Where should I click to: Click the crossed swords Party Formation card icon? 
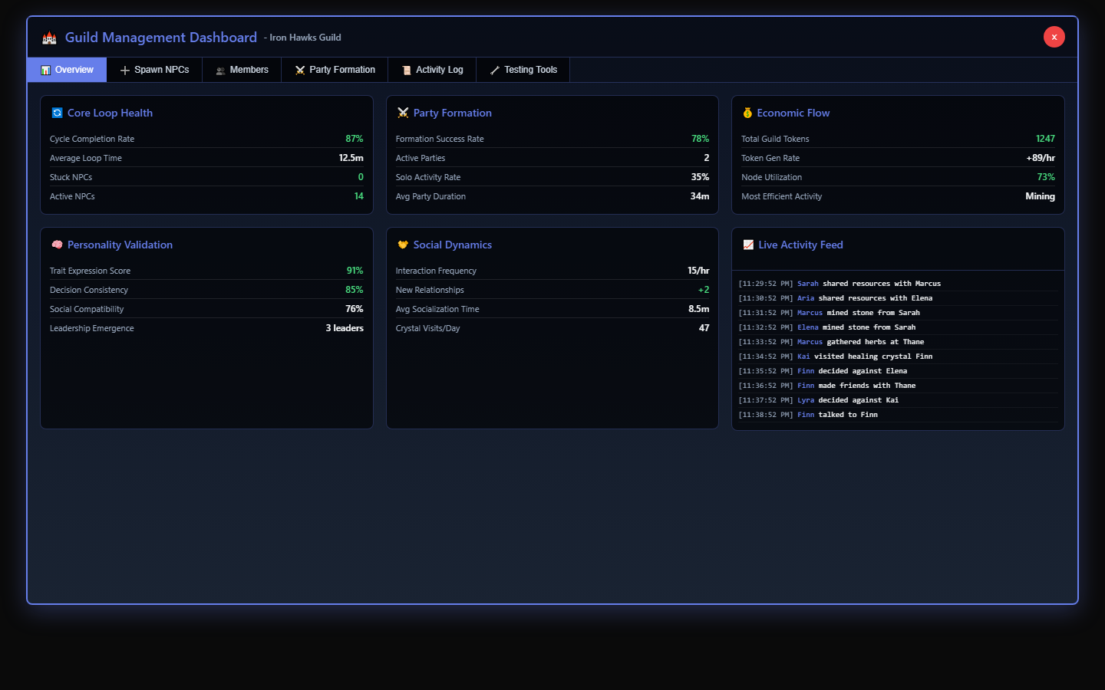[x=403, y=113]
